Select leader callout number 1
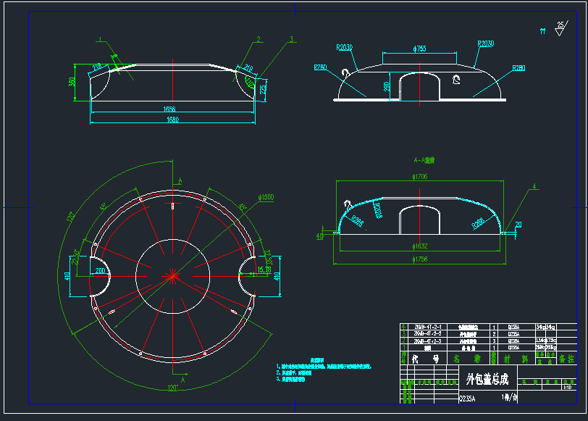This screenshot has width=588, height=421. [x=100, y=39]
